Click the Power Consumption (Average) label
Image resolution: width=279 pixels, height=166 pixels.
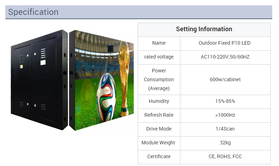coord(159,79)
